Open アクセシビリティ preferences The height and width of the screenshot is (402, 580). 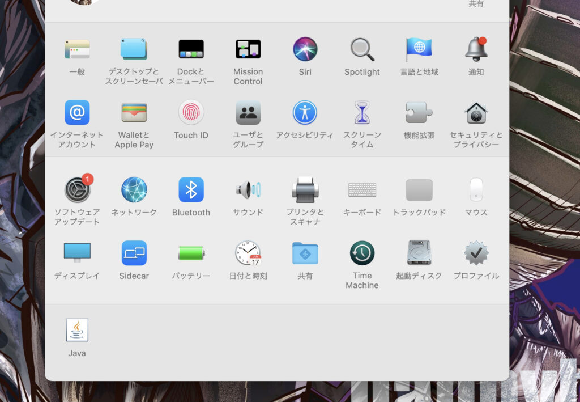coord(305,112)
